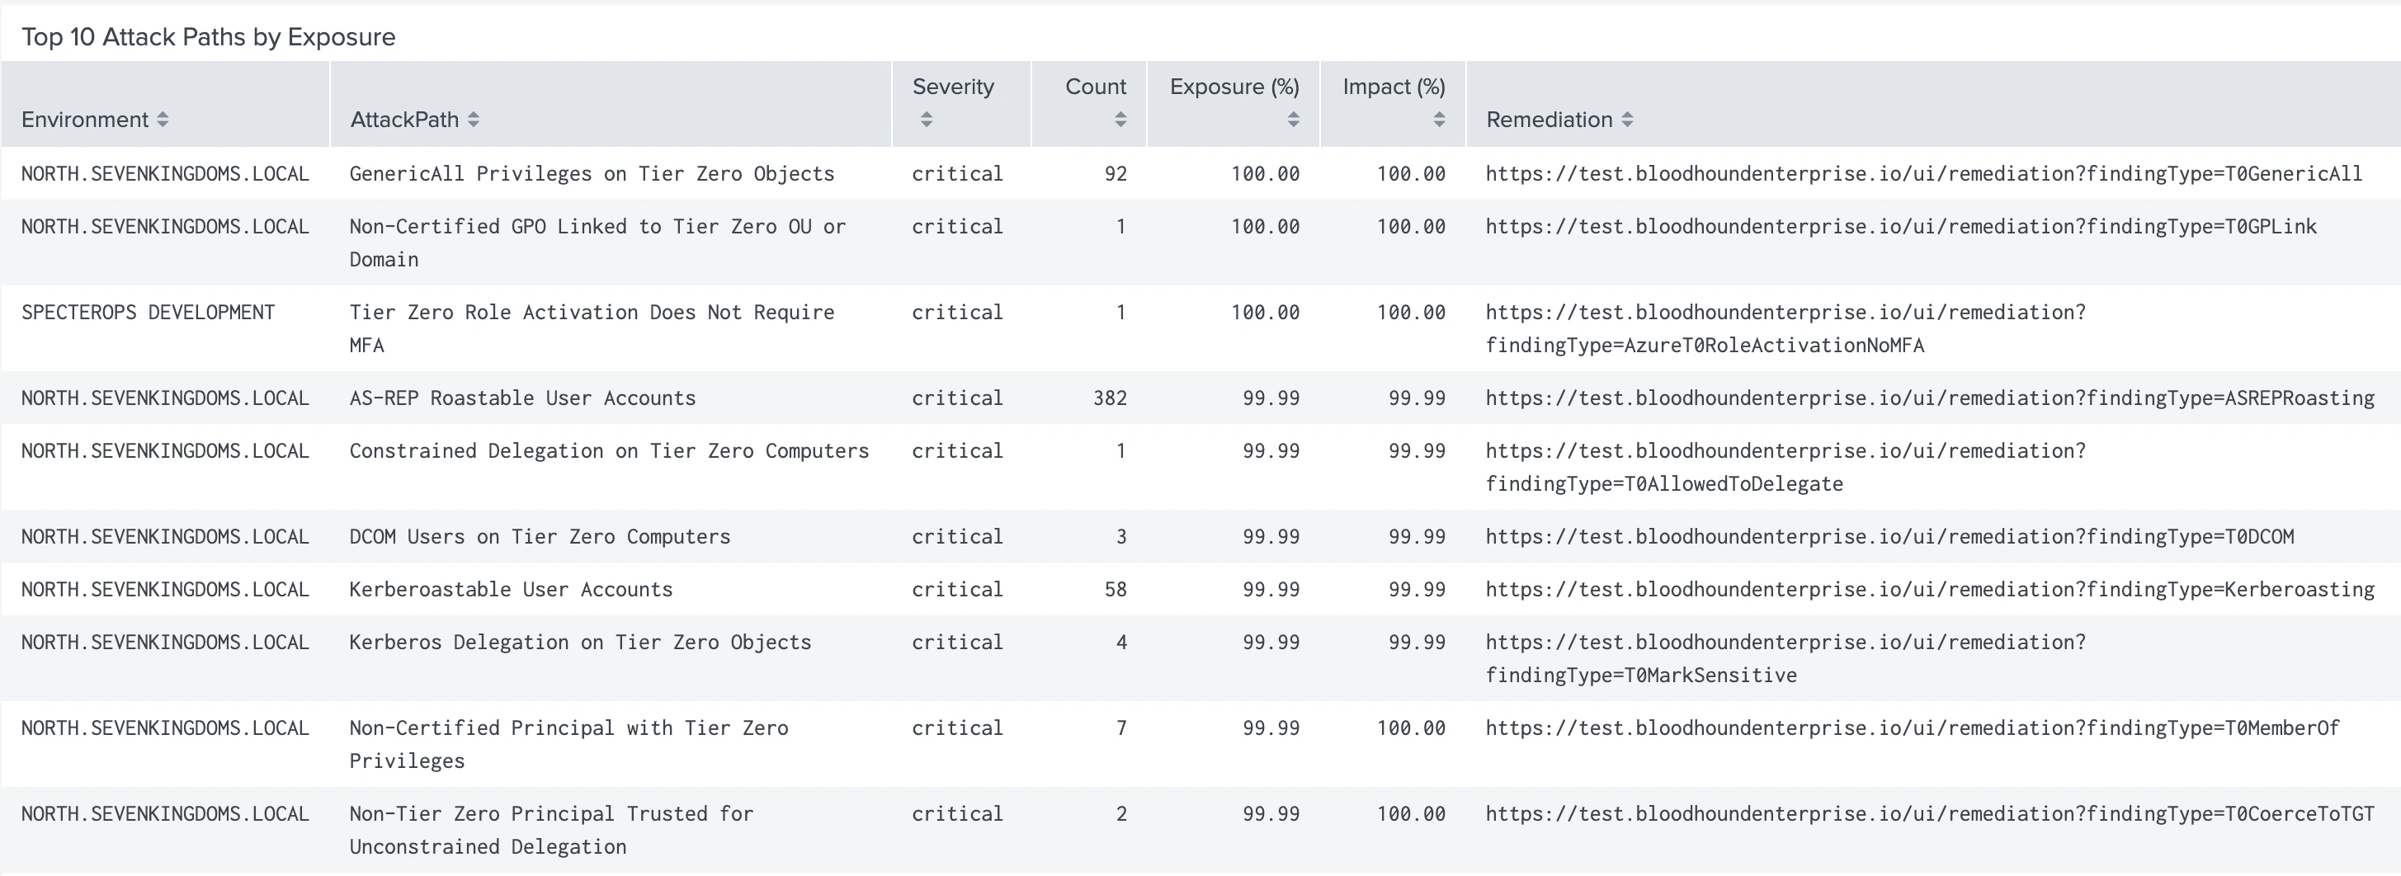Click the 'Top 10 Attack Paths by Exposure' title
Image resolution: width=2401 pixels, height=876 pixels.
tap(209, 36)
